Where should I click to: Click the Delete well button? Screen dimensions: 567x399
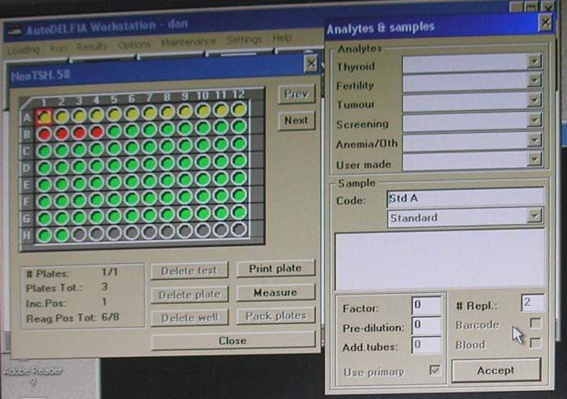[x=190, y=318]
